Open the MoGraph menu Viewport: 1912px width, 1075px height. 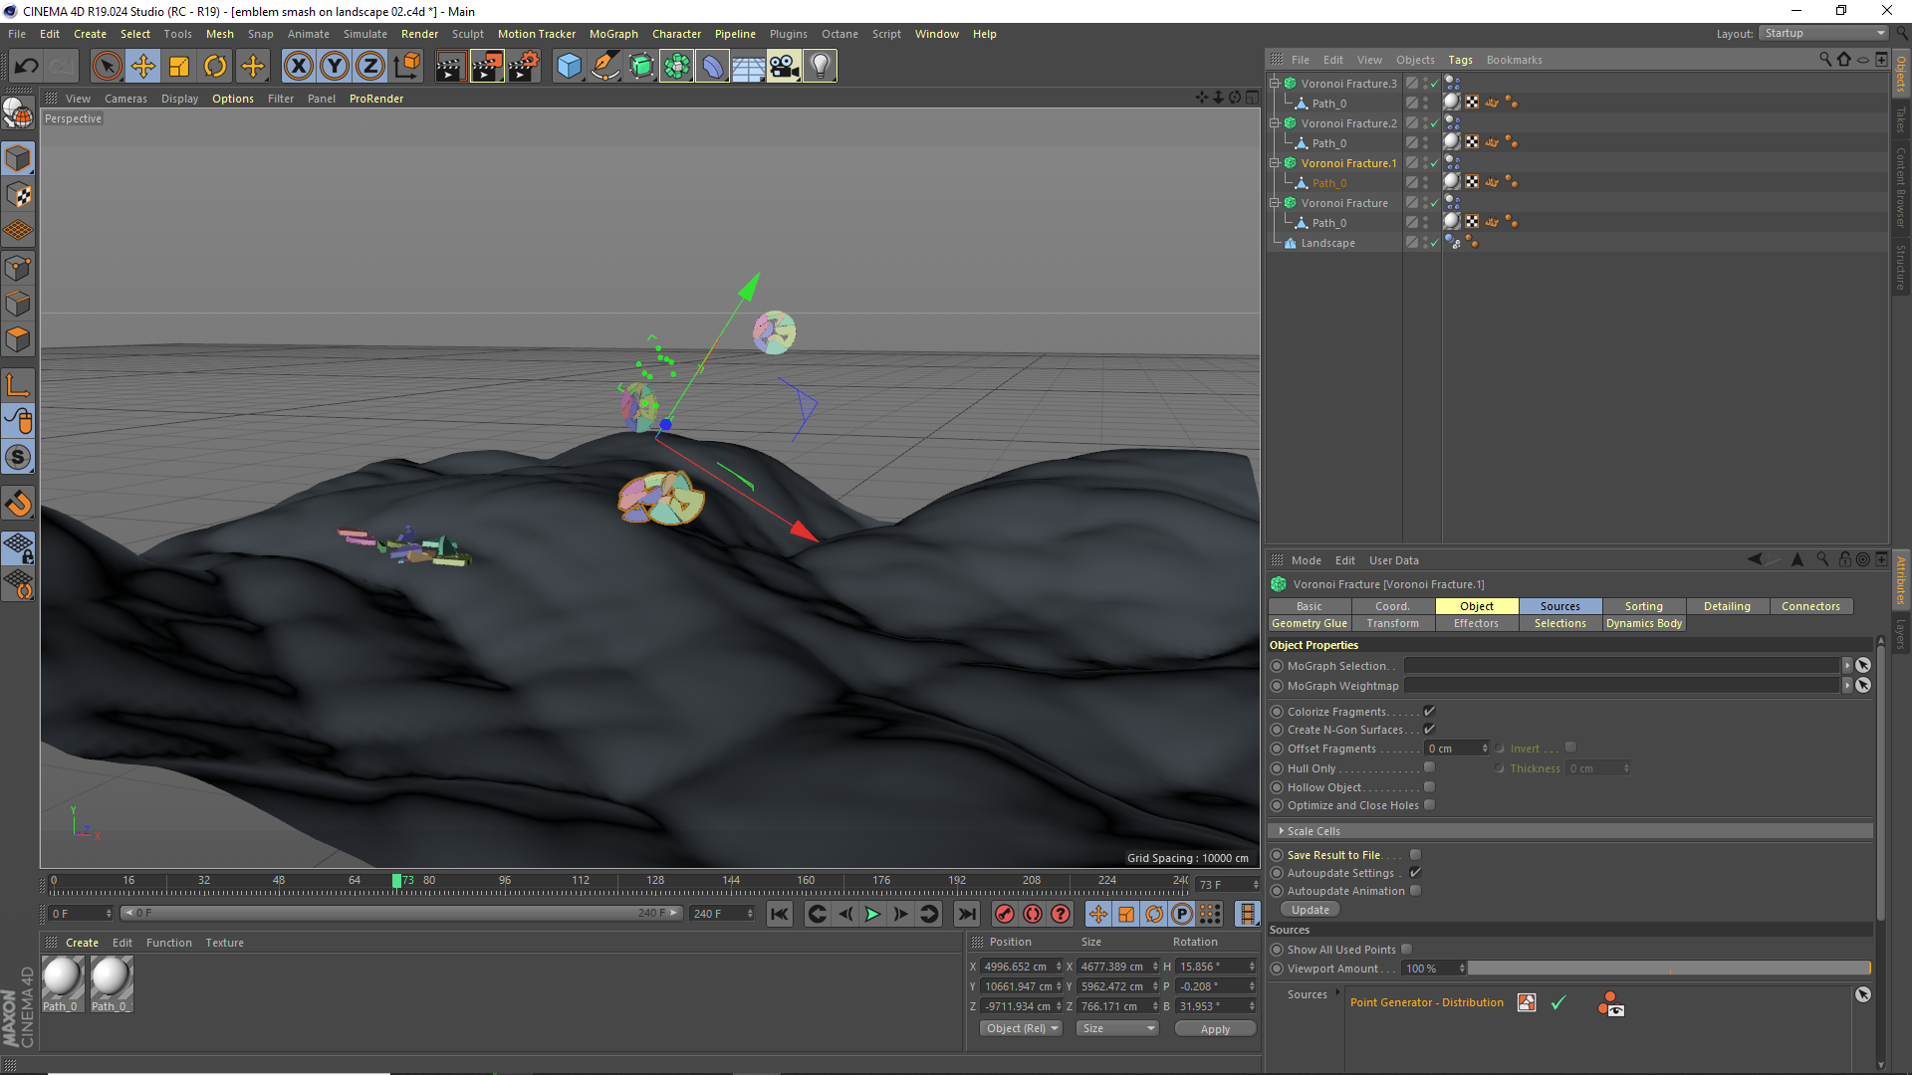coord(612,34)
